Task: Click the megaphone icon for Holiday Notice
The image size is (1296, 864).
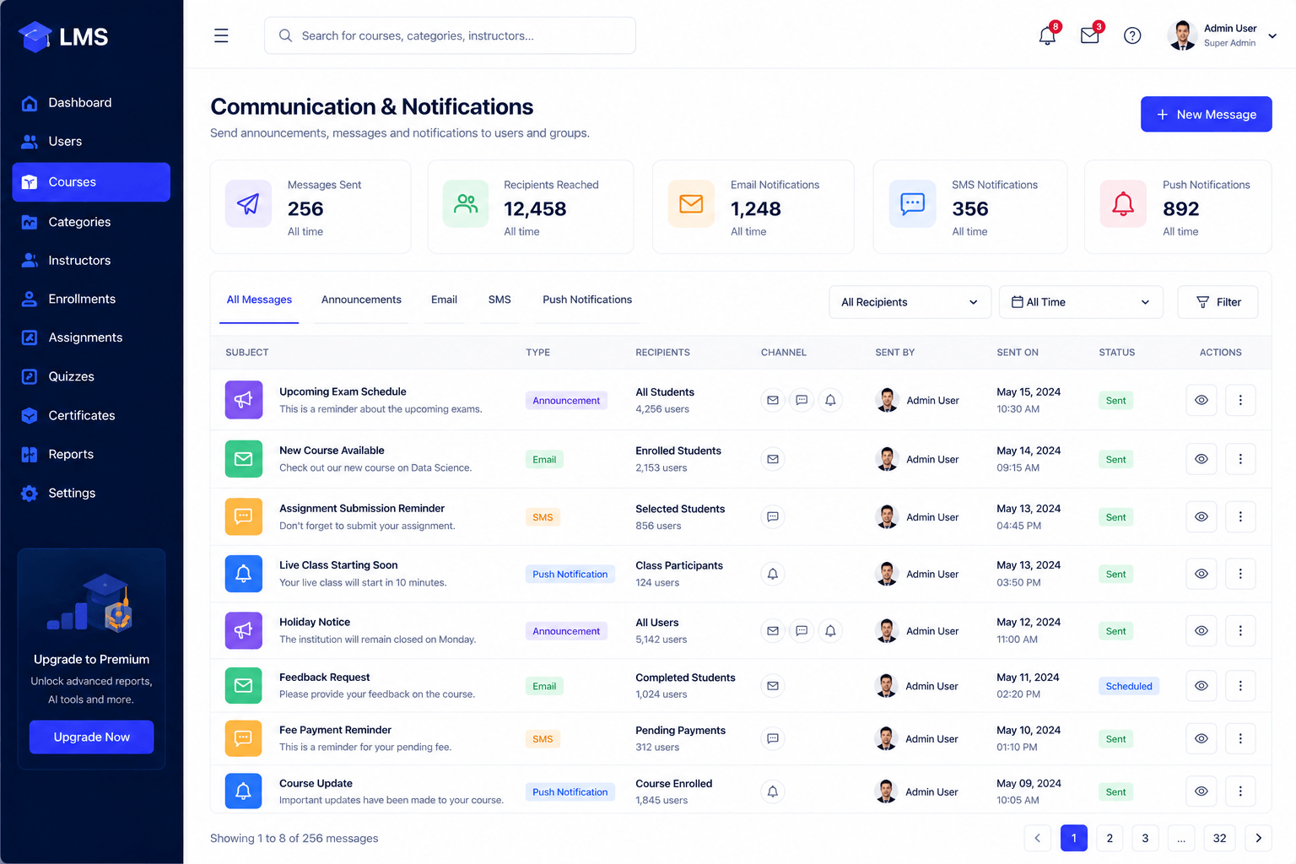Action: coord(243,630)
